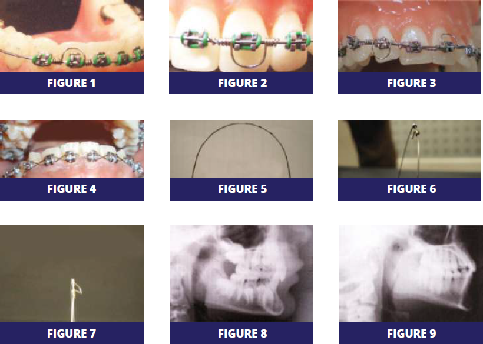483x344 pixels.
Task: Click the Figure 3 upper teeth photo
Action: 409,36
